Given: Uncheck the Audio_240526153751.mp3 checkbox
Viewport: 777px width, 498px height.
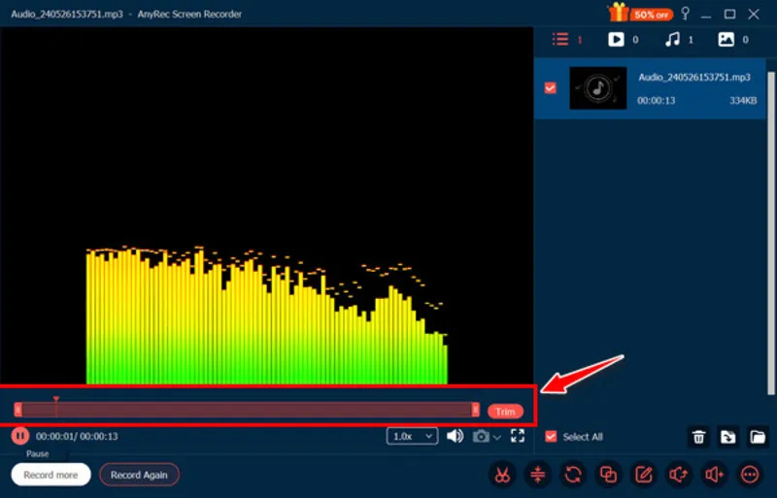Looking at the screenshot, I should point(551,87).
